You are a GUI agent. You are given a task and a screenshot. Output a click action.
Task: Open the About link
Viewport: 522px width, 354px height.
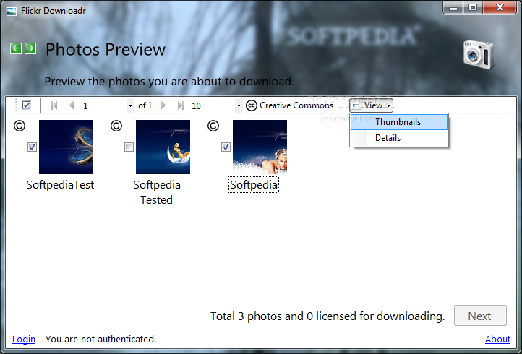coord(497,339)
